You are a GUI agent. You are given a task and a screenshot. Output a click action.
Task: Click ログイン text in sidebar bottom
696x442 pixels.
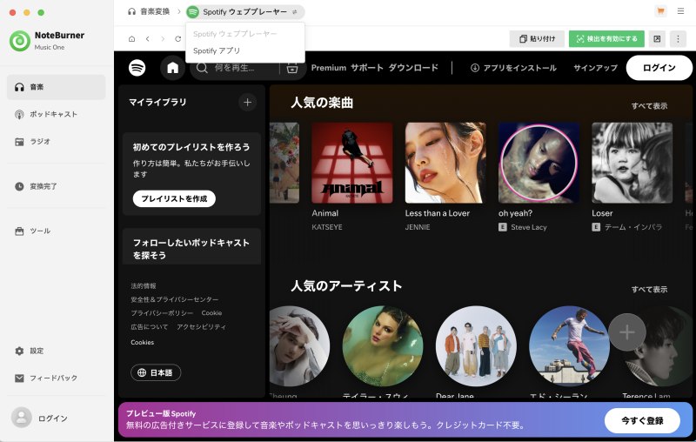pos(53,419)
